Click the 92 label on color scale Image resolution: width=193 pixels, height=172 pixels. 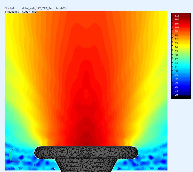176,39
